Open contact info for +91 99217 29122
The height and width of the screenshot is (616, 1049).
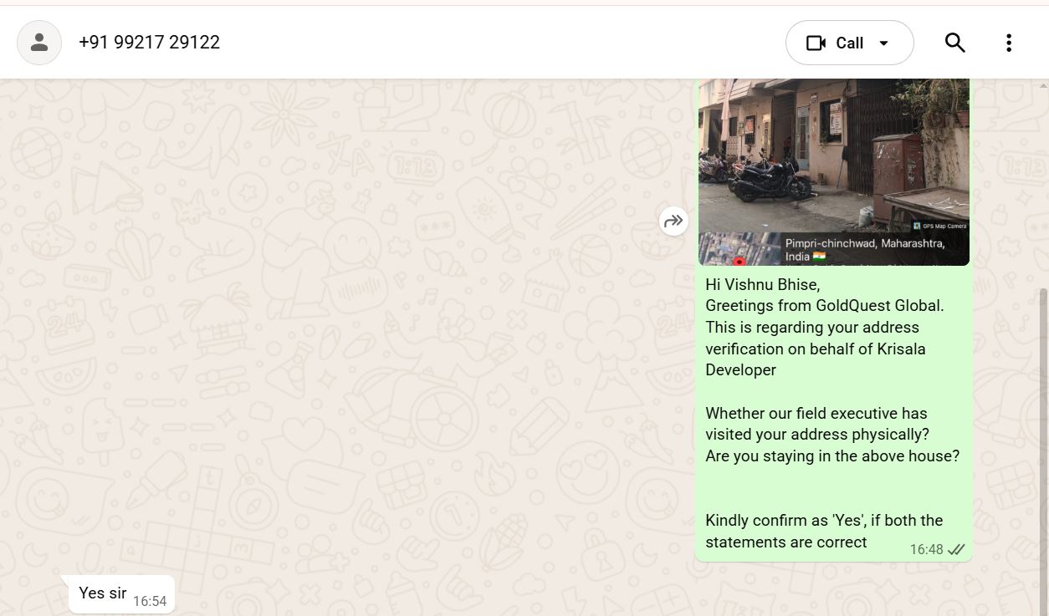tap(149, 43)
